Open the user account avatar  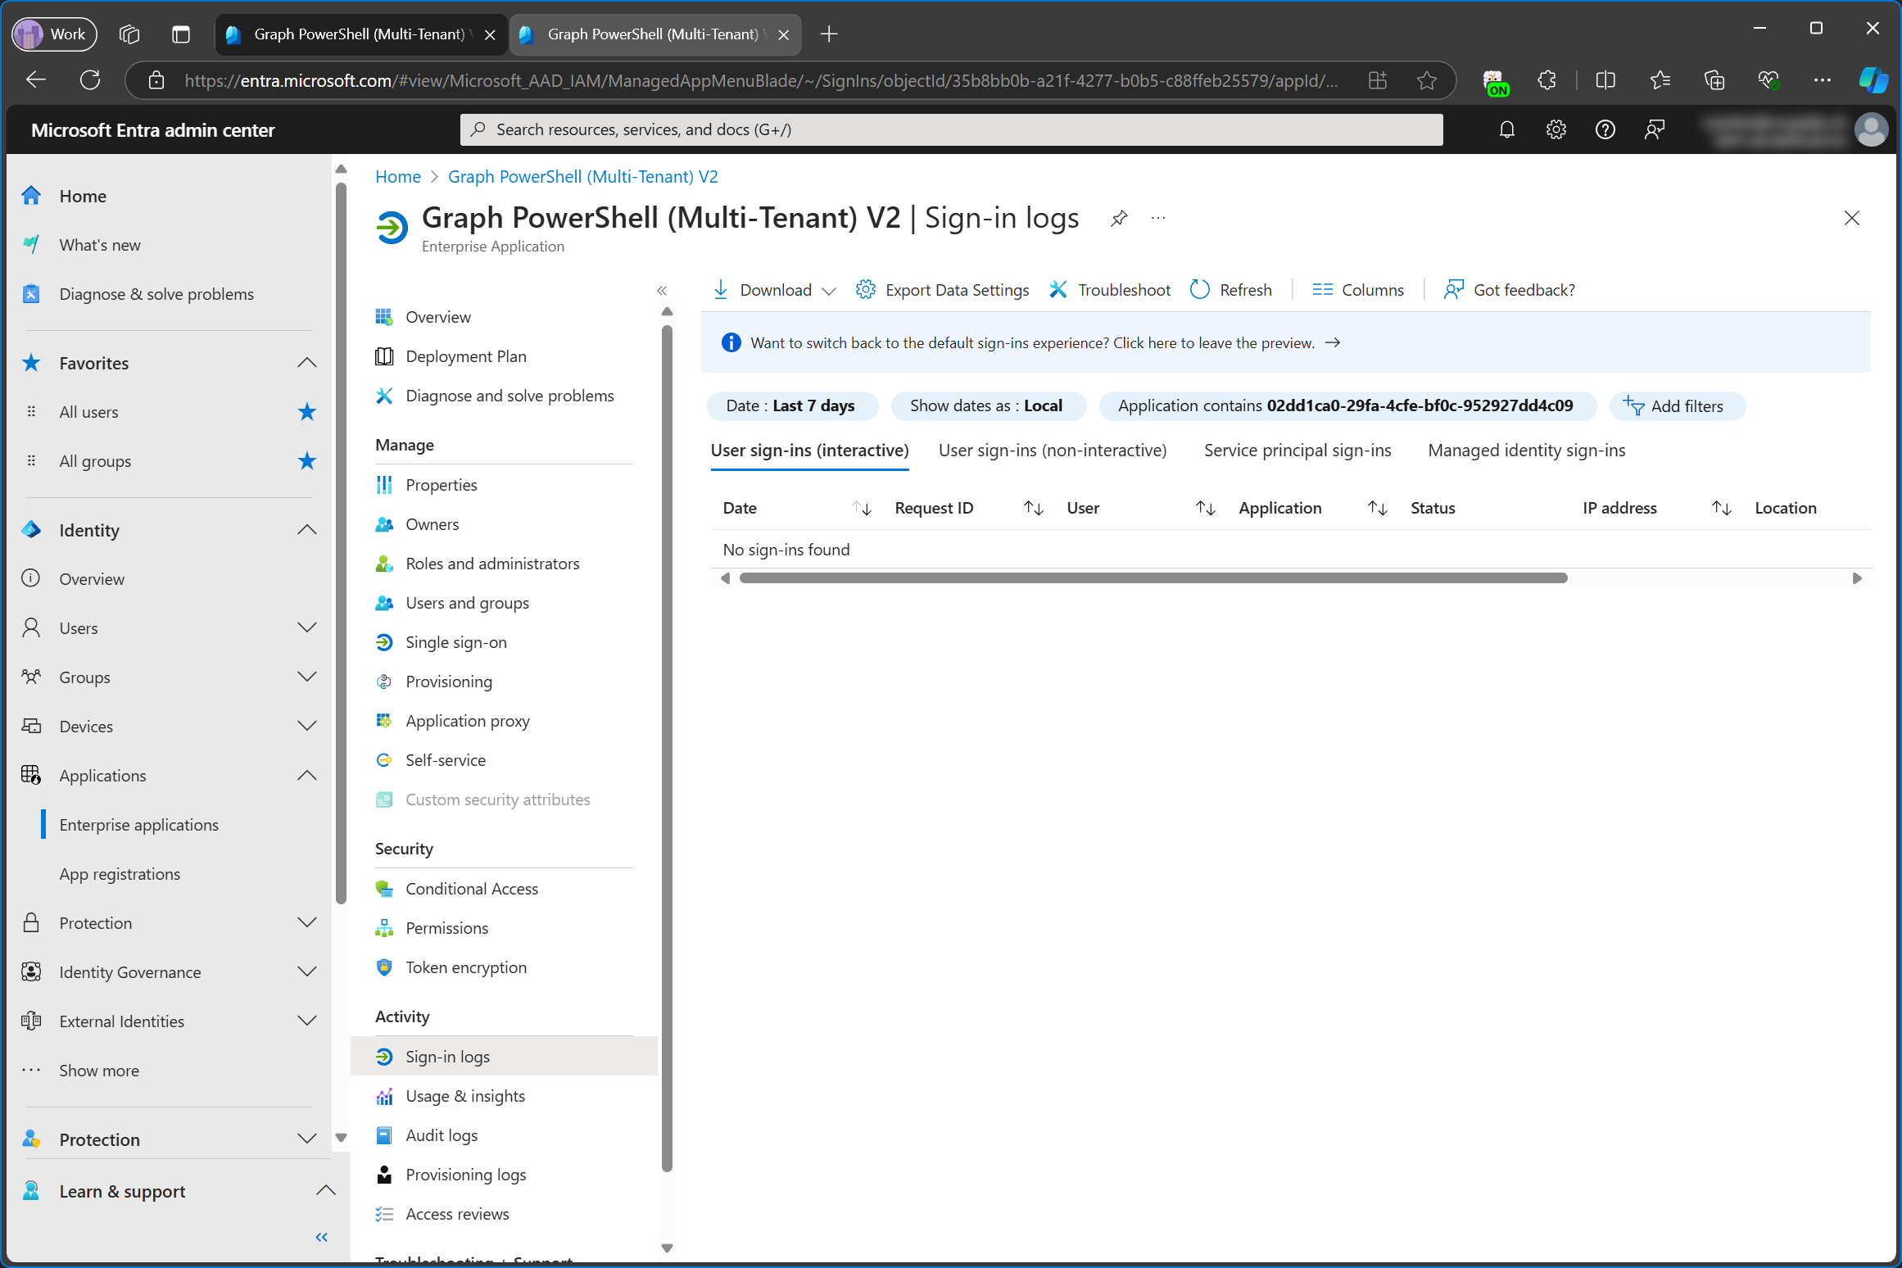pos(1871,129)
